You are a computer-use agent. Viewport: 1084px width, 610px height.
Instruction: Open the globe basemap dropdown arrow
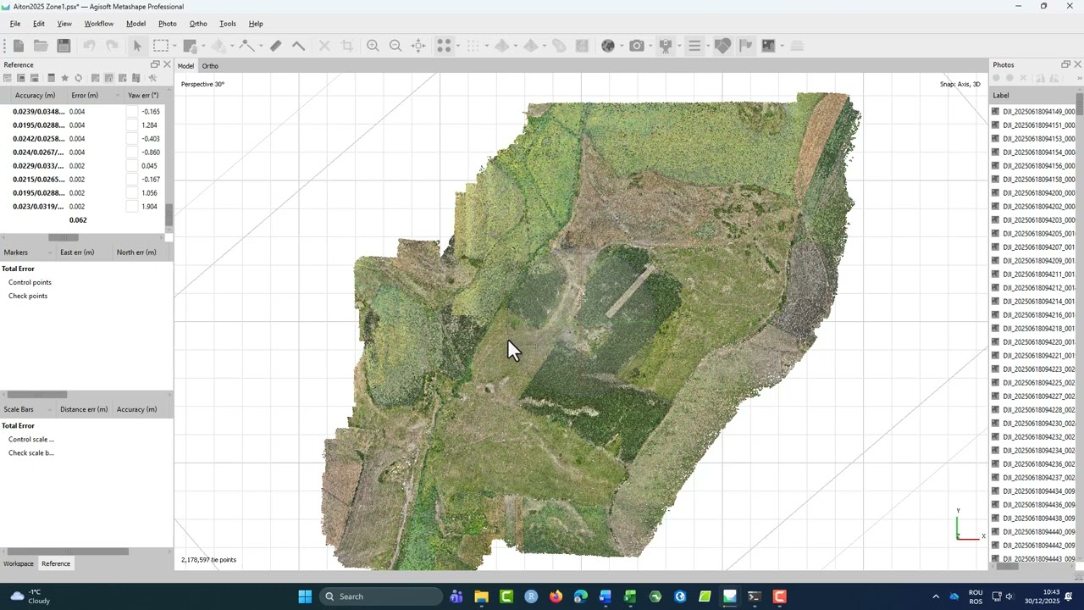(622, 46)
